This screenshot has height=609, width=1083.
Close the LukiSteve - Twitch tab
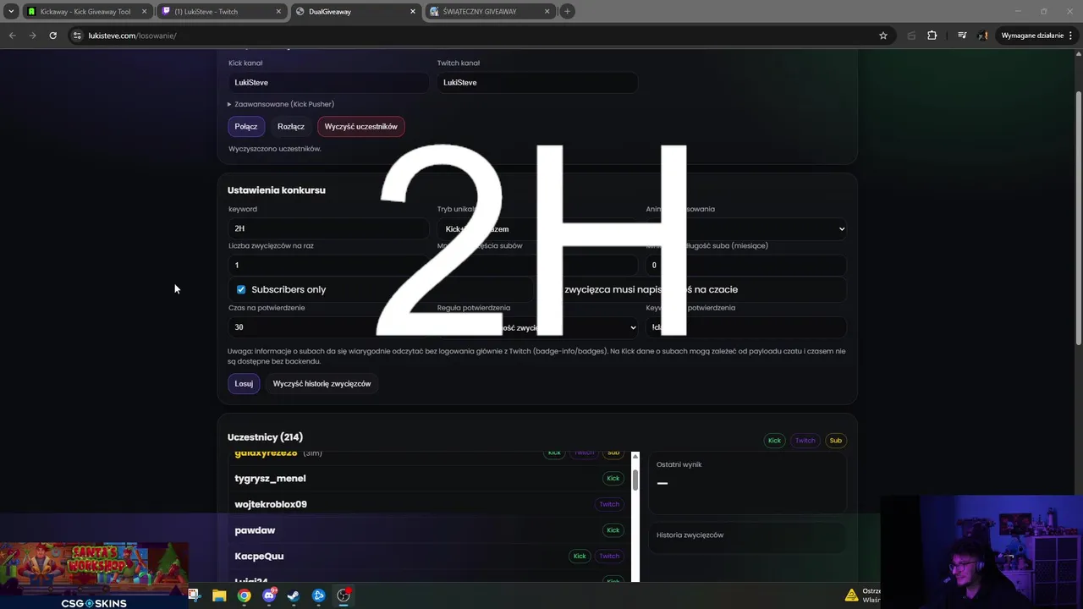[279, 12]
